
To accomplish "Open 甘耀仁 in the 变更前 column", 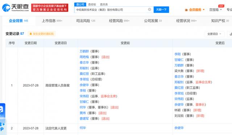I will [84, 102].
